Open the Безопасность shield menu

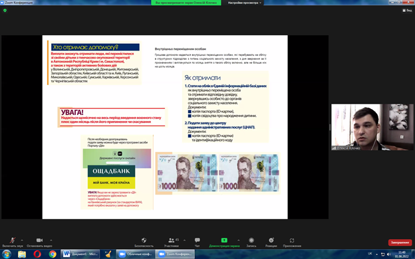click(144, 242)
